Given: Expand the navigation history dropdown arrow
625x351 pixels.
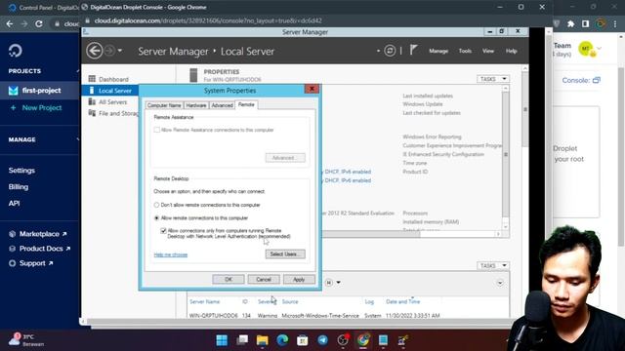Looking at the screenshot, I should pos(120,51).
